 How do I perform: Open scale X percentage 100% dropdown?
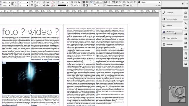click(10, 2)
